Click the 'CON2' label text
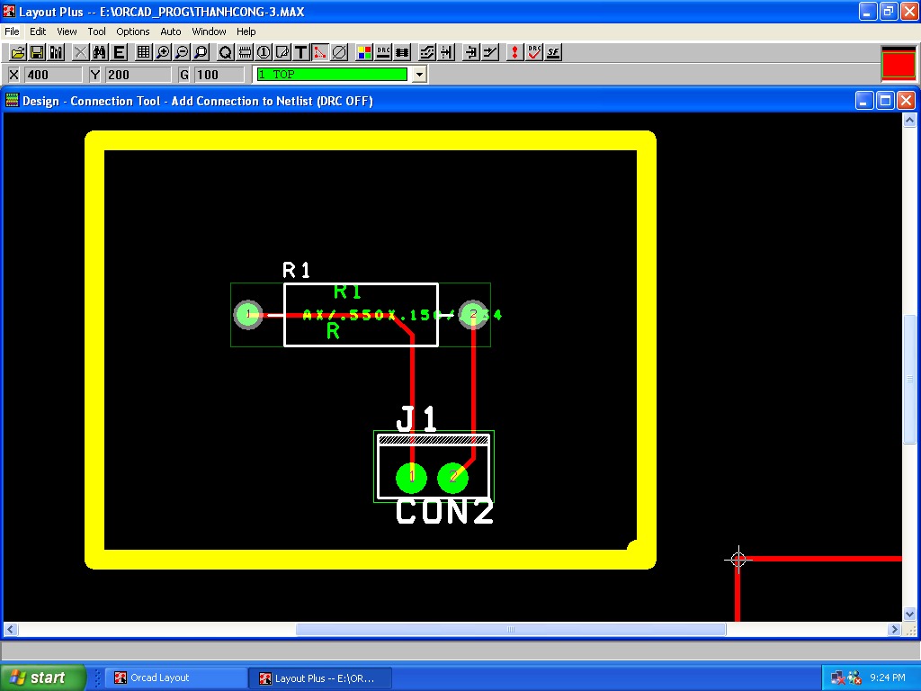This screenshot has height=691, width=921. (x=444, y=511)
